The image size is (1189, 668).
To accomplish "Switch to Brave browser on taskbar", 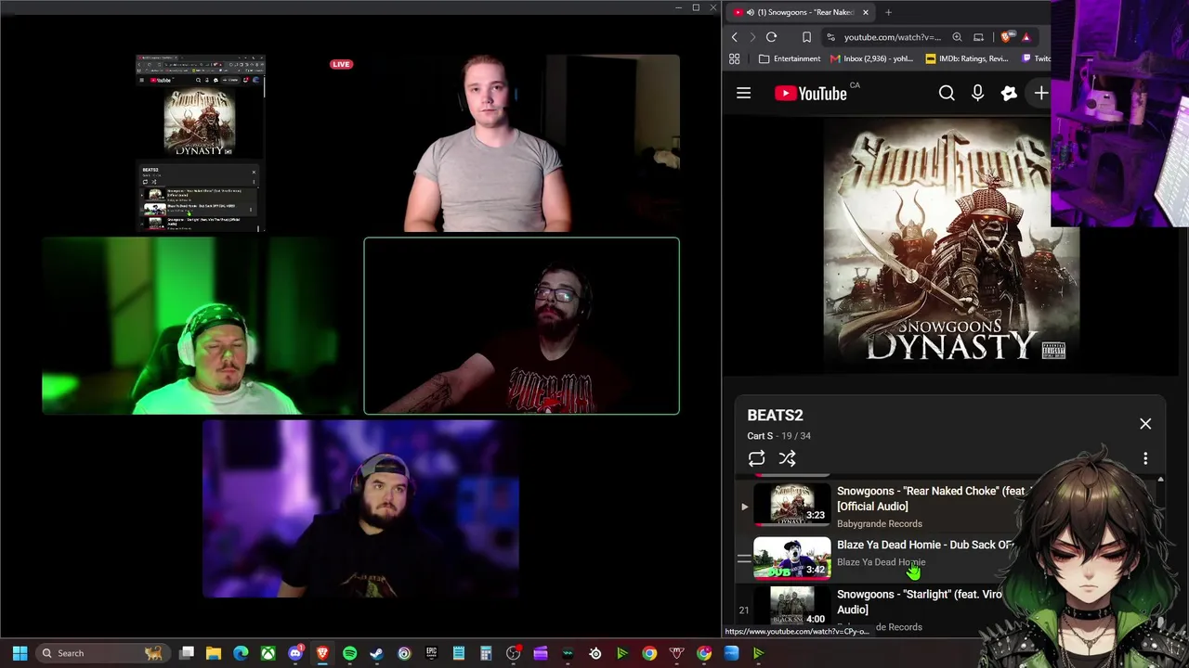I will (x=322, y=653).
